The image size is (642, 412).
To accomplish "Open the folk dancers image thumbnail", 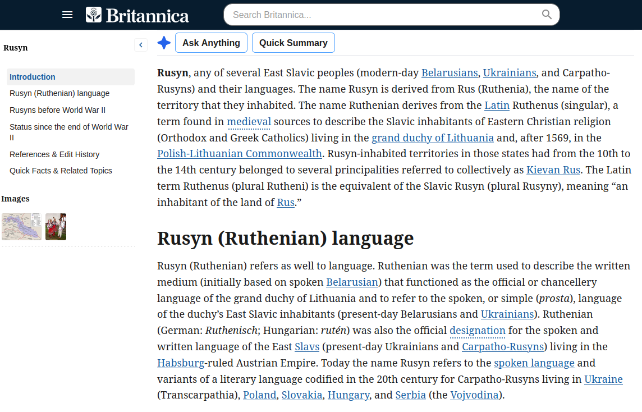I will (56, 226).
